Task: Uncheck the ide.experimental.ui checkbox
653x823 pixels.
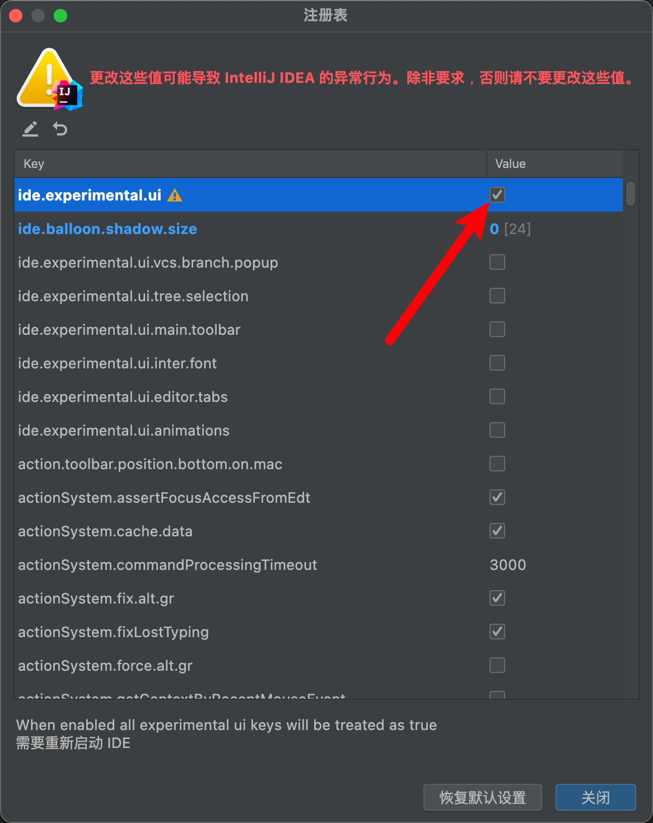Action: tap(497, 195)
